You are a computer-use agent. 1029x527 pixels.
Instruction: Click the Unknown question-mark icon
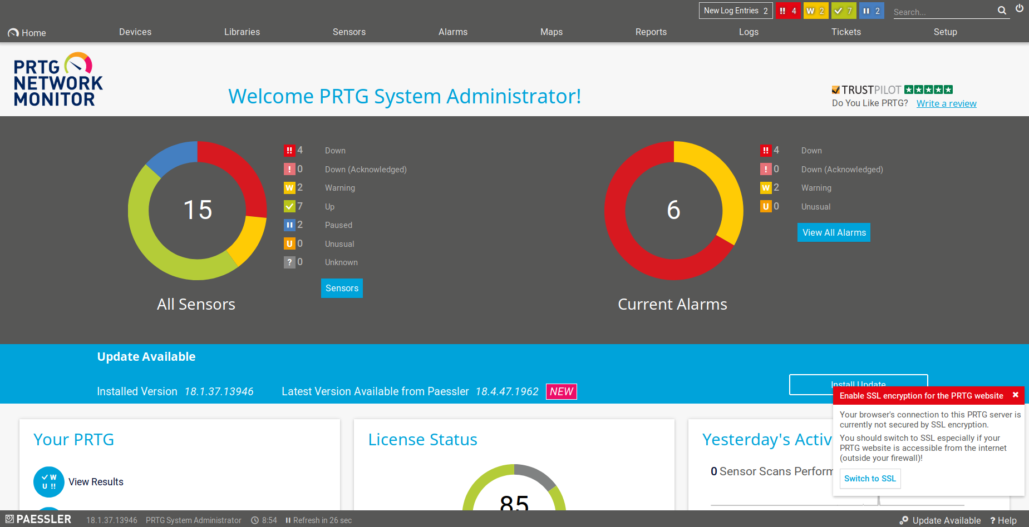[x=289, y=262]
